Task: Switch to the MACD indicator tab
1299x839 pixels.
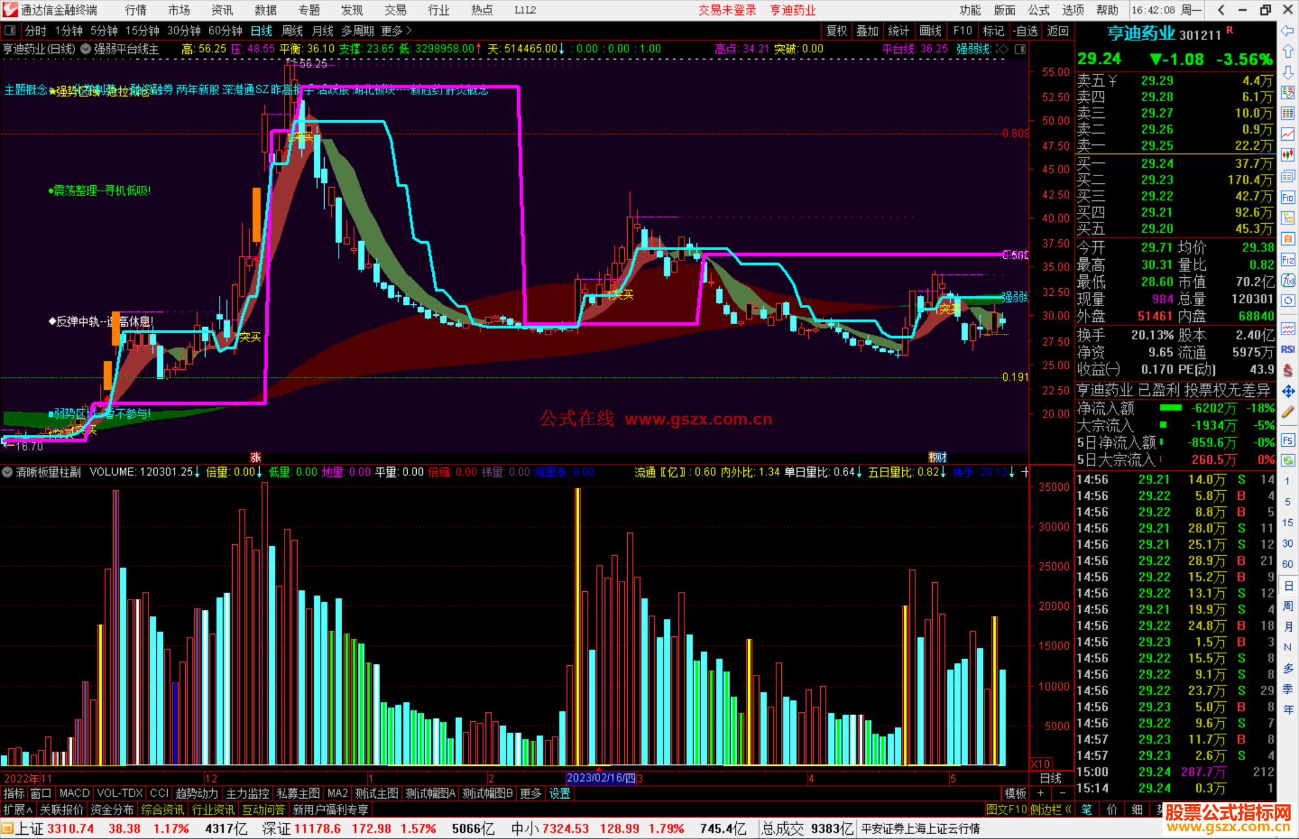Action: coord(75,793)
